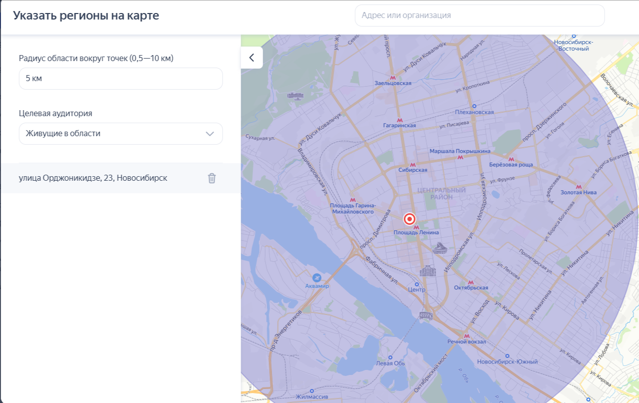Click the Гагаринская metro station icon

399,120
